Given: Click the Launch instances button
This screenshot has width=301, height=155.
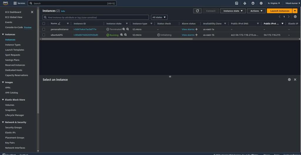Looking at the screenshot, I should coord(280,11).
